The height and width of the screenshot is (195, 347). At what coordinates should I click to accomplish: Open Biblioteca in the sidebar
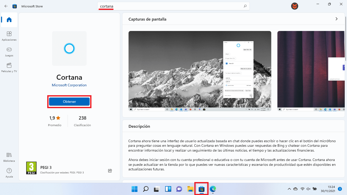tap(9, 157)
